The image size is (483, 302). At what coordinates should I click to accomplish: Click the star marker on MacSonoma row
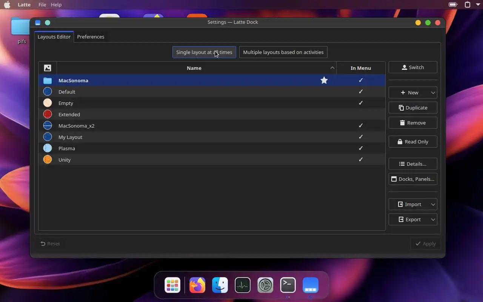tap(324, 80)
